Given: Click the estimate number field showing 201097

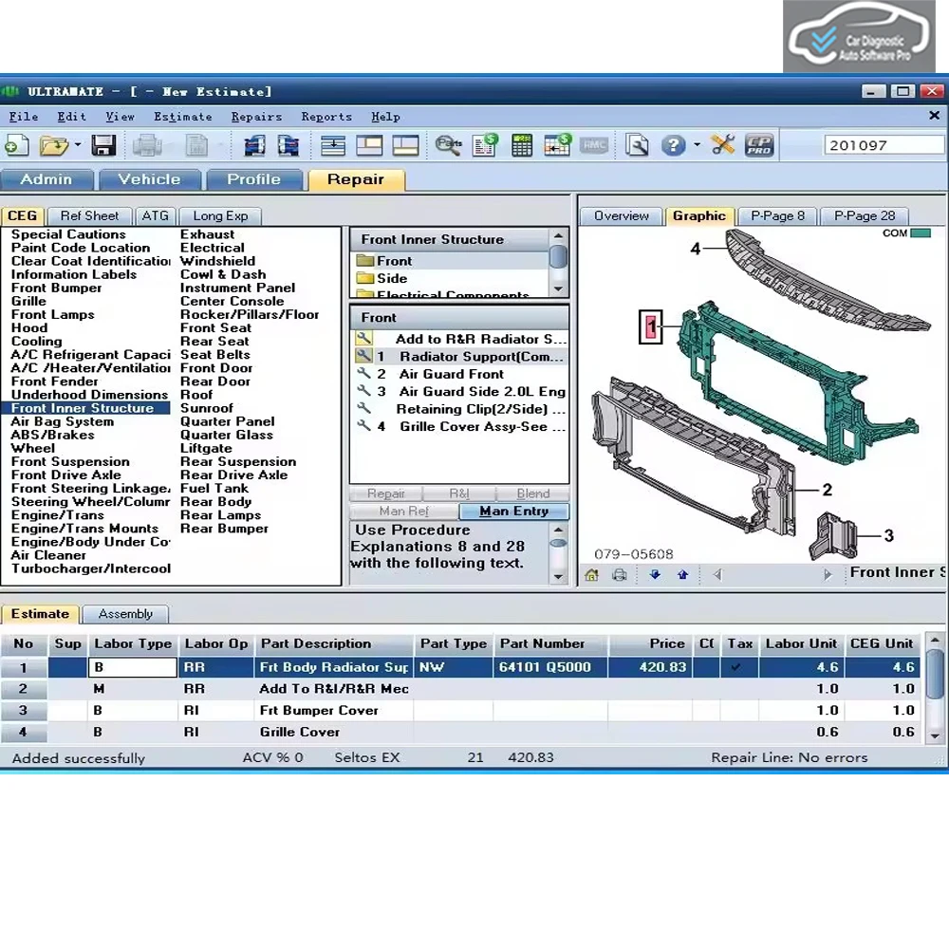Looking at the screenshot, I should click(x=884, y=145).
